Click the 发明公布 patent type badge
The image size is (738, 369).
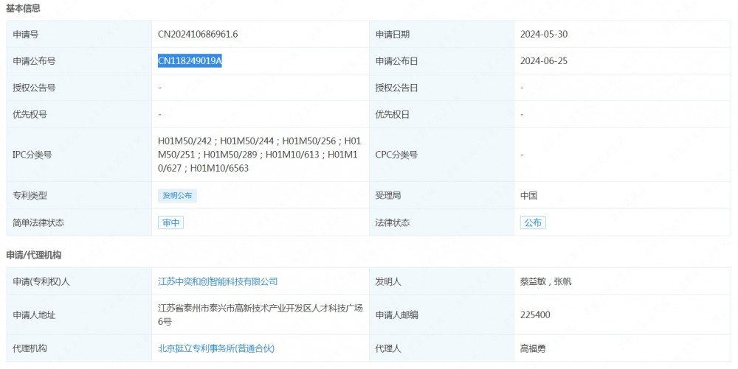coord(177,196)
